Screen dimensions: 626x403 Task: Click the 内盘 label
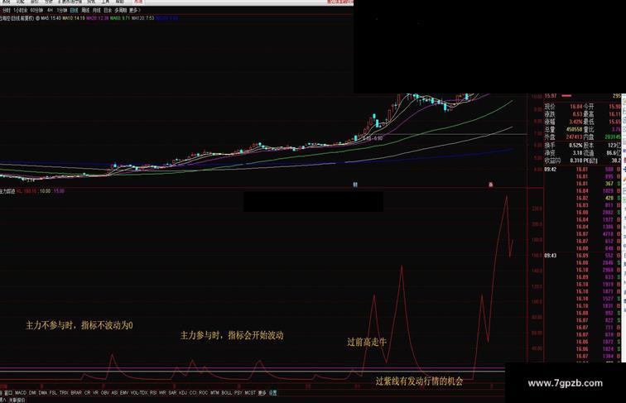point(589,137)
